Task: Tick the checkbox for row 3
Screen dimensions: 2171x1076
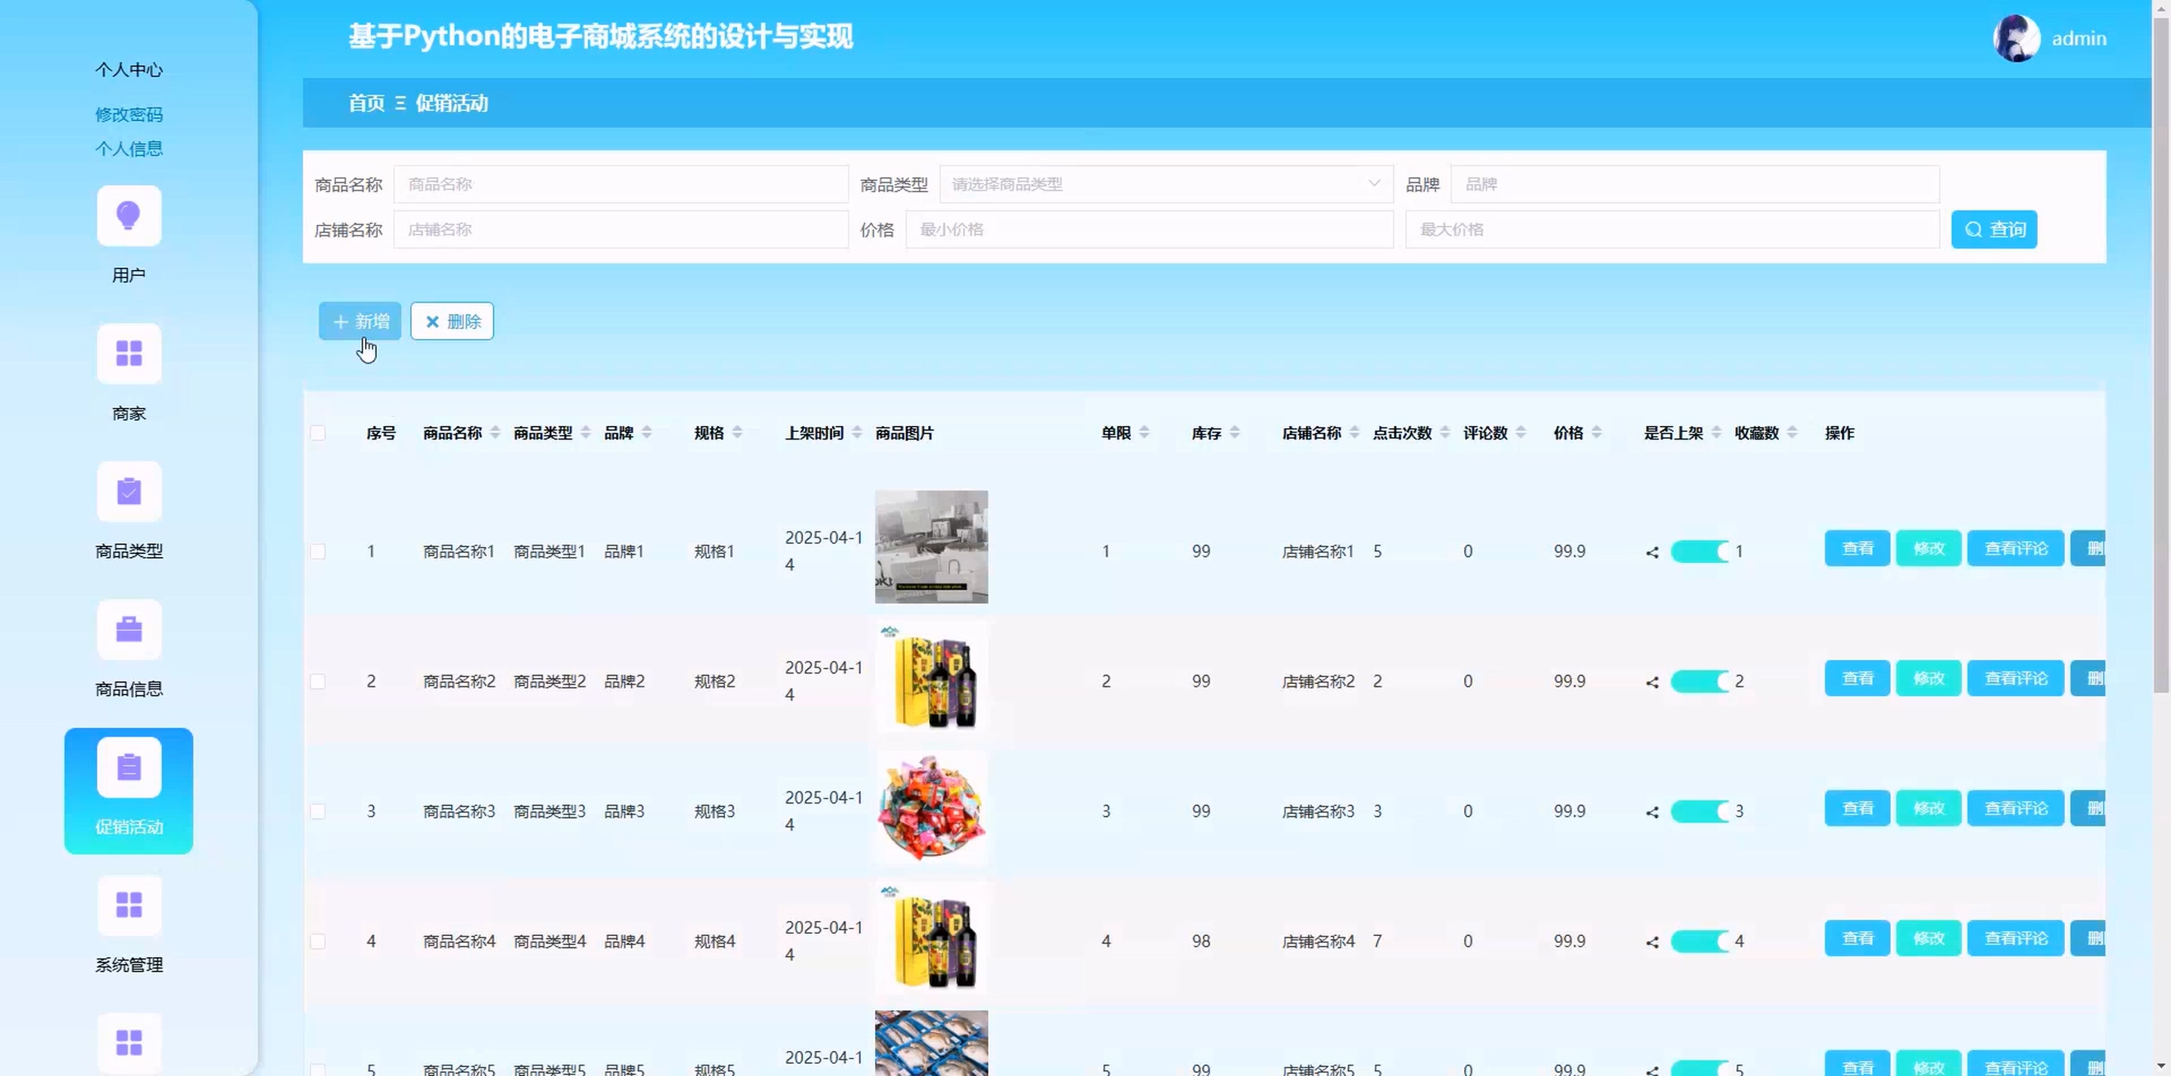Action: tap(318, 811)
